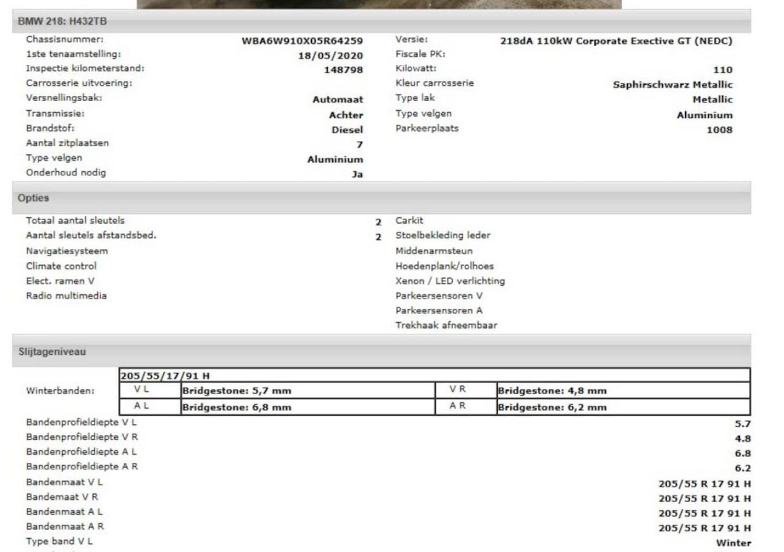Click the V R cell Bridgestone: 4,8 mm
Viewport: 784px width, 552px height.
pos(624,390)
